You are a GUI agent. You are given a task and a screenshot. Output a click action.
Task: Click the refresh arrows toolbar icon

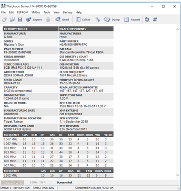click(x=155, y=20)
